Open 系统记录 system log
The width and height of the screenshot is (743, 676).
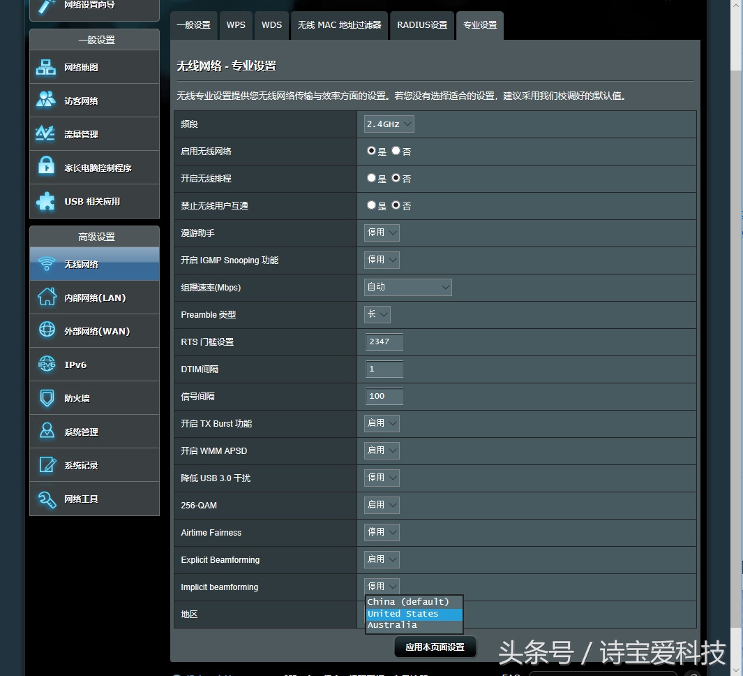[x=94, y=464]
